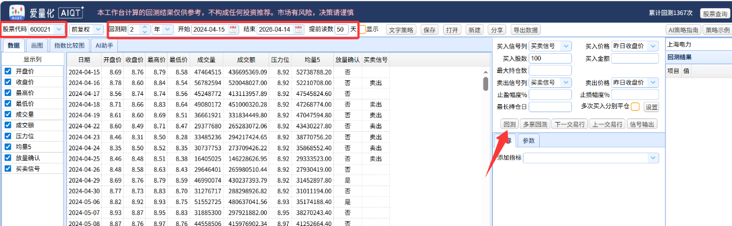Open the 添加指标 dropdown
The width and height of the screenshot is (732, 226).
point(653,157)
